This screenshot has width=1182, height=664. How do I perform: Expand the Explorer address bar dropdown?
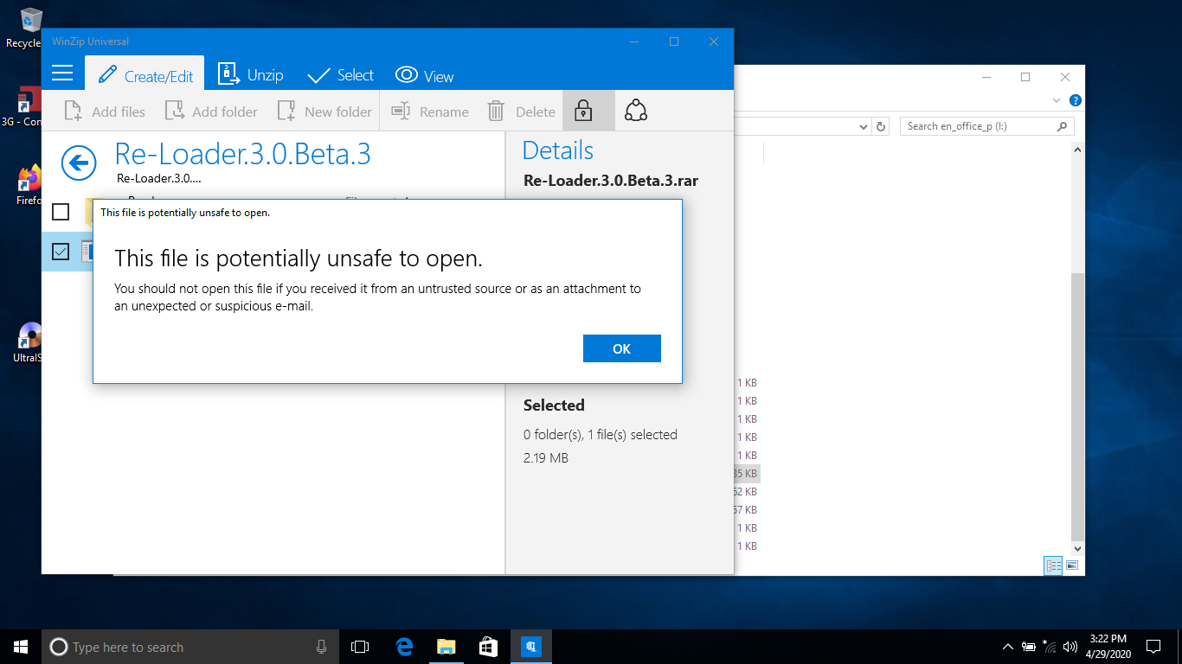(x=863, y=127)
